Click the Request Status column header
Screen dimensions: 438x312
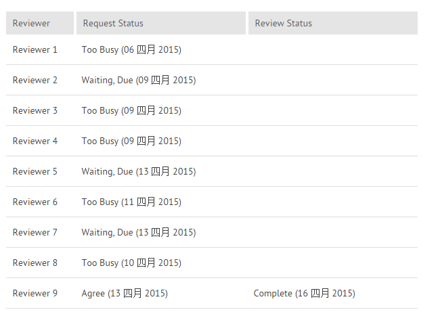point(113,23)
